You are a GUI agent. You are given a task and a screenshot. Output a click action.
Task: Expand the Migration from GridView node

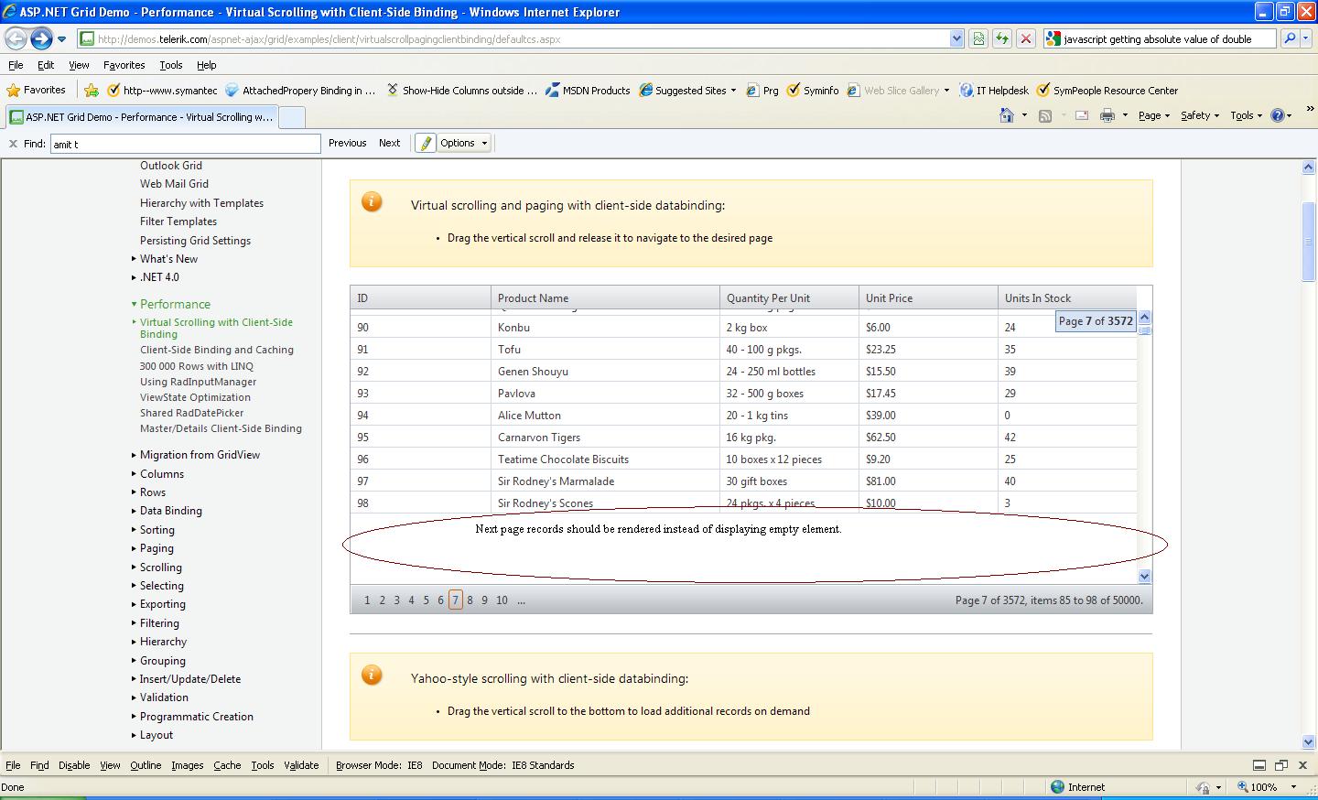coord(134,455)
